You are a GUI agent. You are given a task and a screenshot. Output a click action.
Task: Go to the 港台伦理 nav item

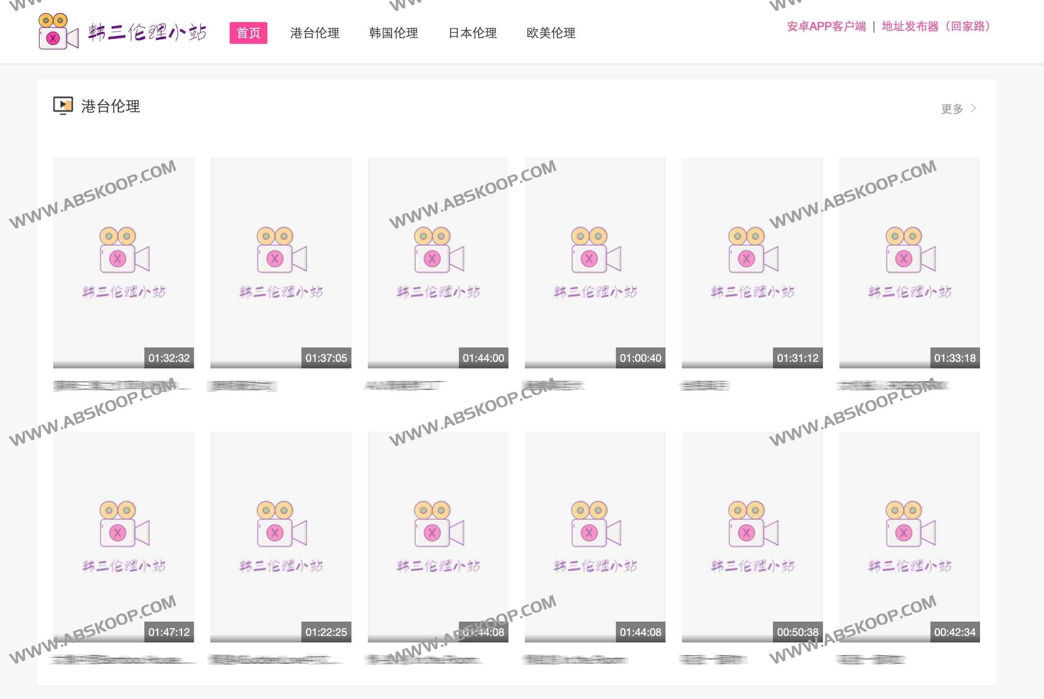click(315, 33)
